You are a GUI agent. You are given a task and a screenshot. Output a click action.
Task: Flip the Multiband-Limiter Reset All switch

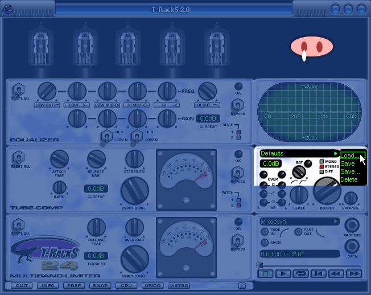18,225
